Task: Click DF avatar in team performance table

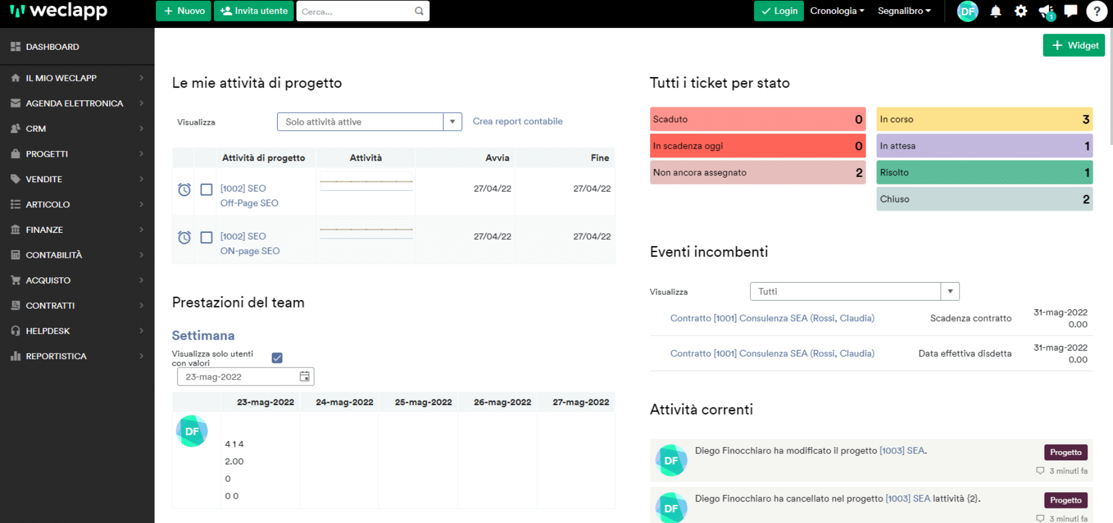Action: click(x=192, y=431)
